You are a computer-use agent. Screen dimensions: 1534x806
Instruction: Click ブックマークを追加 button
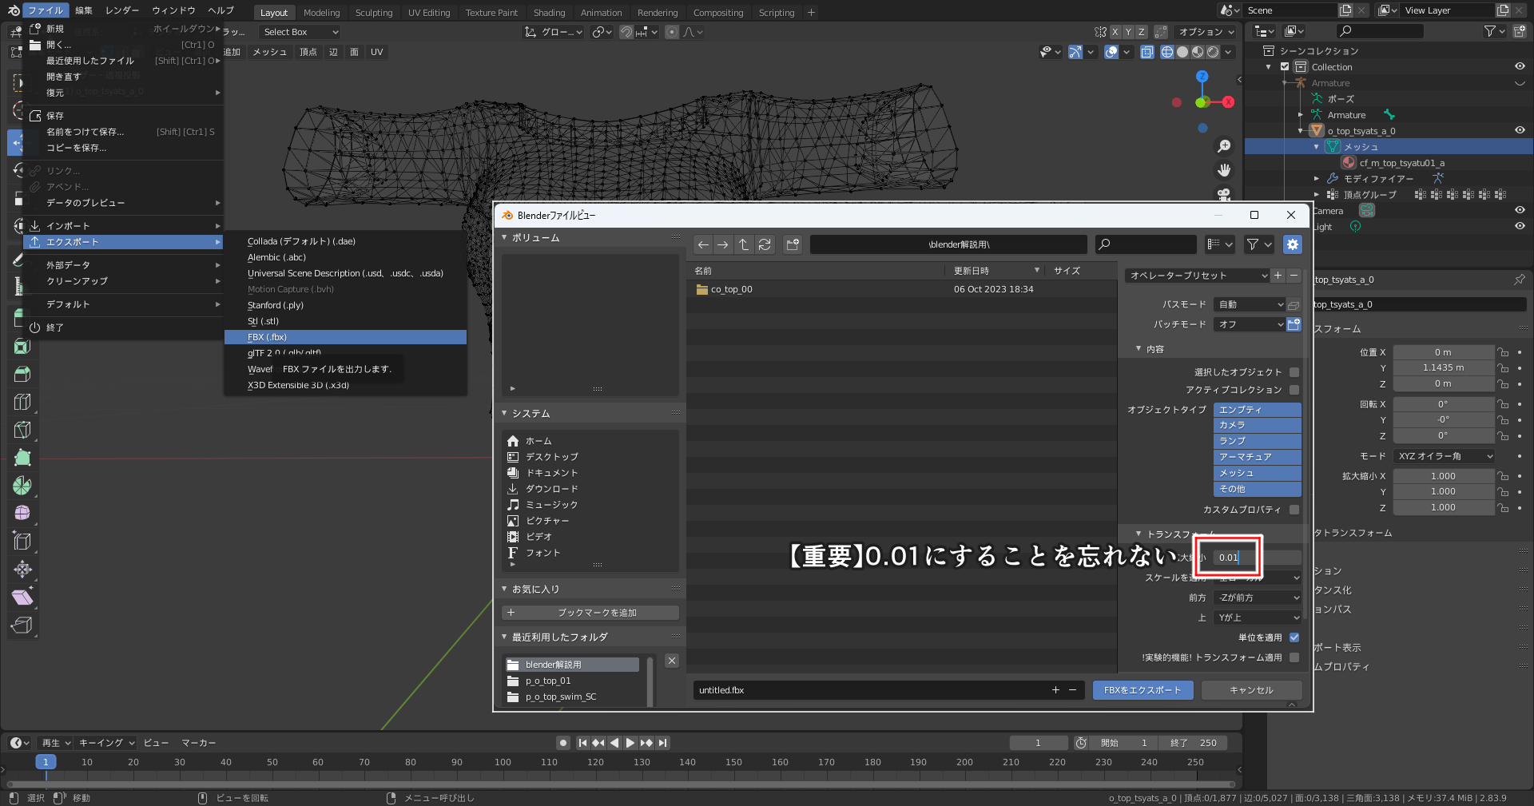pyautogui.click(x=590, y=613)
